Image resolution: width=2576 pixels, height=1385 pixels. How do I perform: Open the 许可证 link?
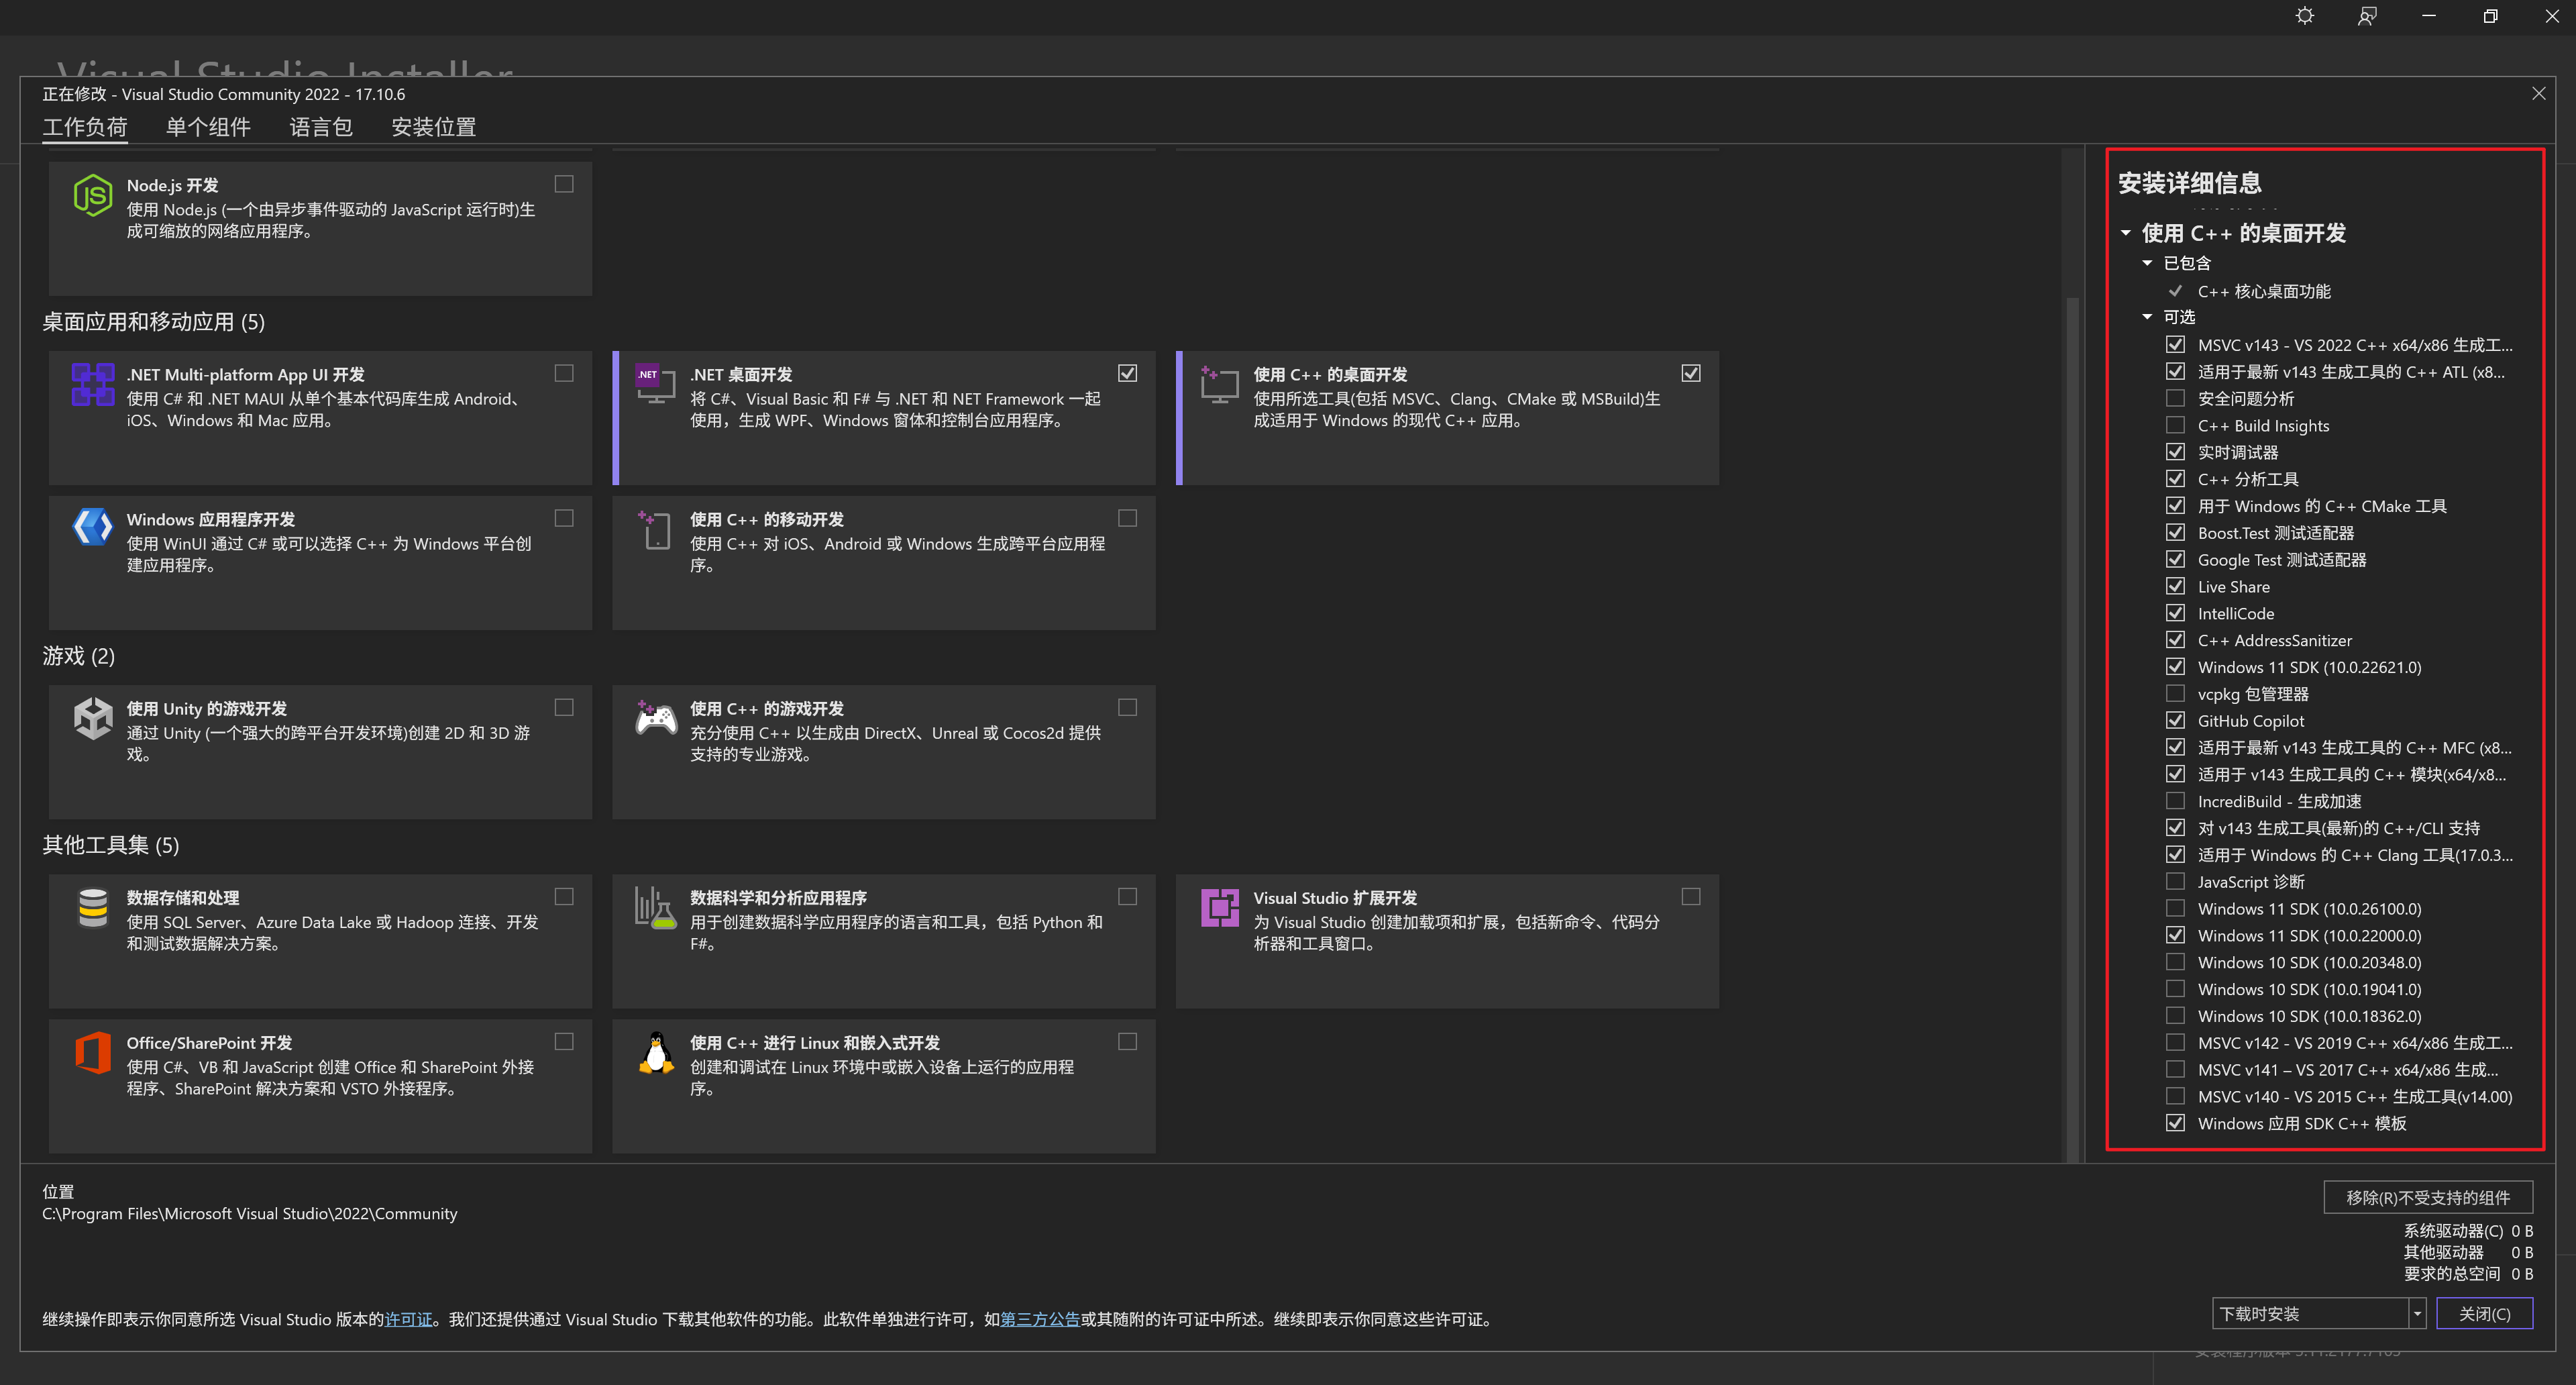[408, 1319]
